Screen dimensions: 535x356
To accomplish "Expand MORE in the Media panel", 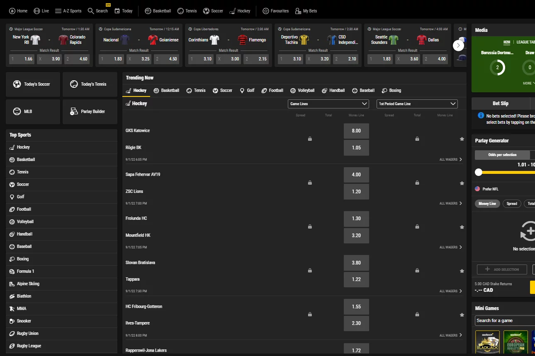I will (529, 83).
